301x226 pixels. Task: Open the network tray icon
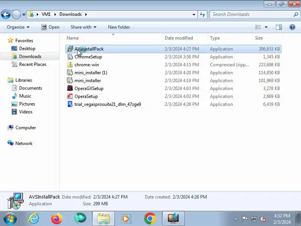[254, 219]
